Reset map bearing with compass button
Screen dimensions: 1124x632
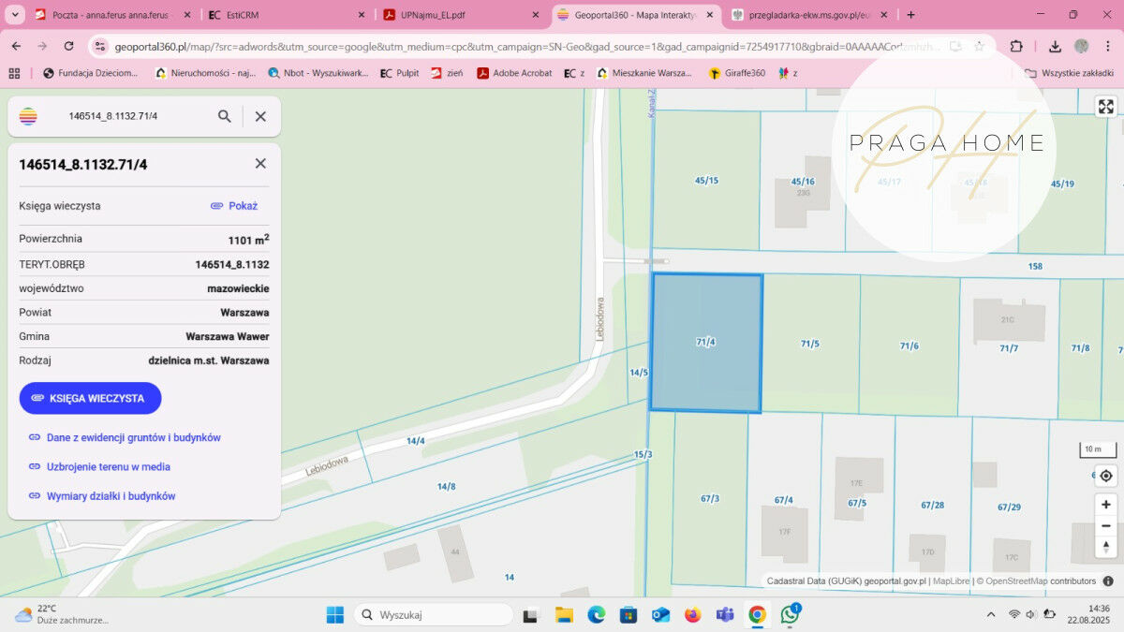point(1105,548)
